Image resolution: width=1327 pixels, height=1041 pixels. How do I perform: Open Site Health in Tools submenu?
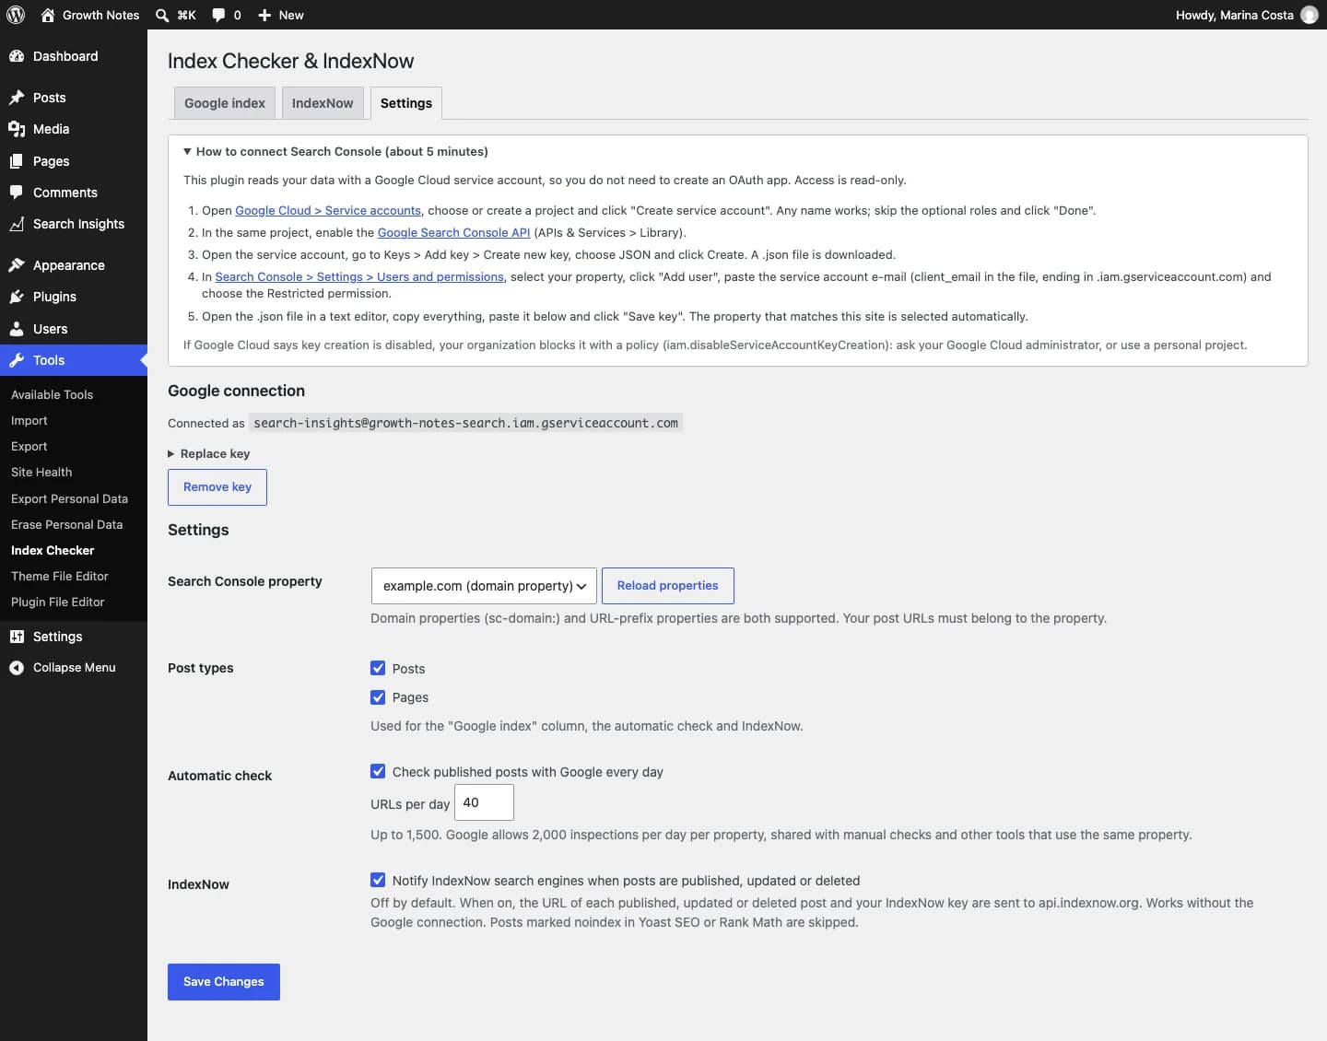[41, 472]
